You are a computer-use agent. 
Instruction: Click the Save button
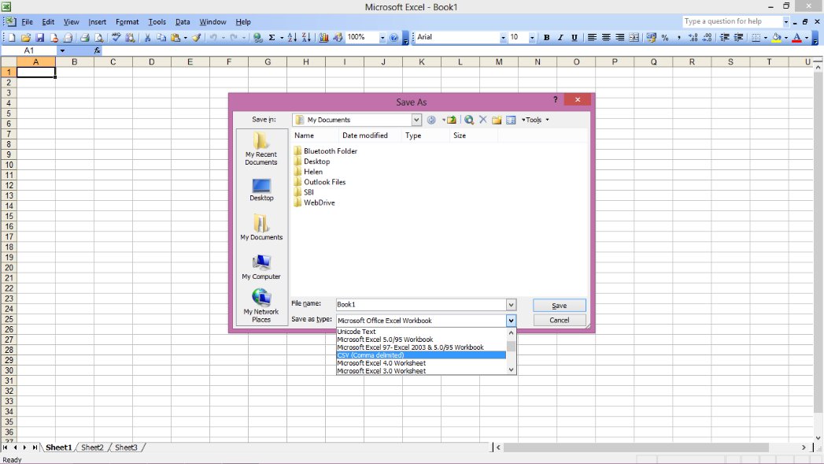[x=559, y=305]
